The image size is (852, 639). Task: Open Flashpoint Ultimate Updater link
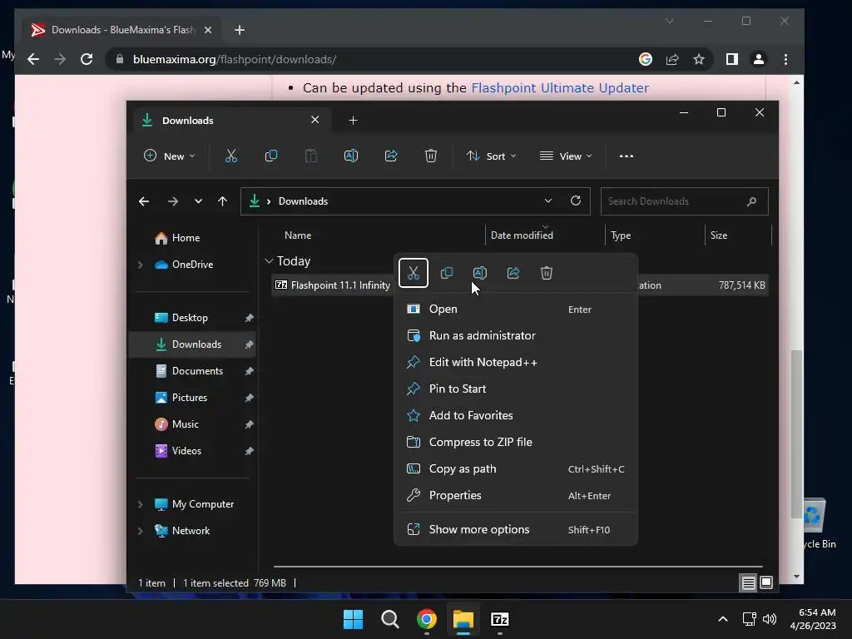click(x=560, y=88)
